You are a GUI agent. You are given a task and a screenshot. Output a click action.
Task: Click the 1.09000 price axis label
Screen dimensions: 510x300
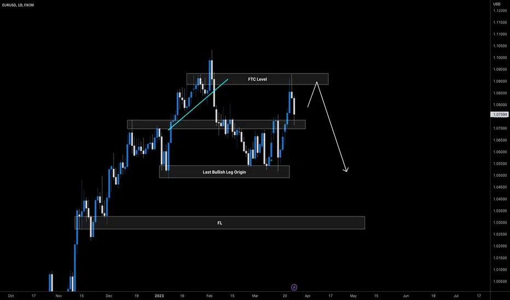click(500, 81)
